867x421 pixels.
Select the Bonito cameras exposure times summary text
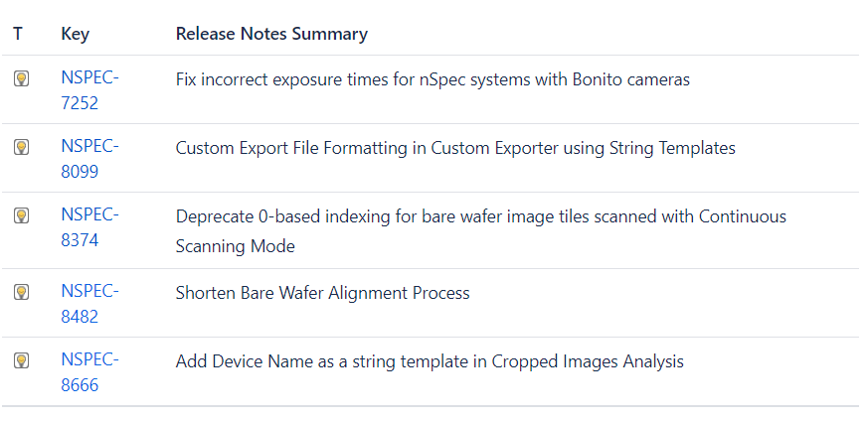coord(433,79)
